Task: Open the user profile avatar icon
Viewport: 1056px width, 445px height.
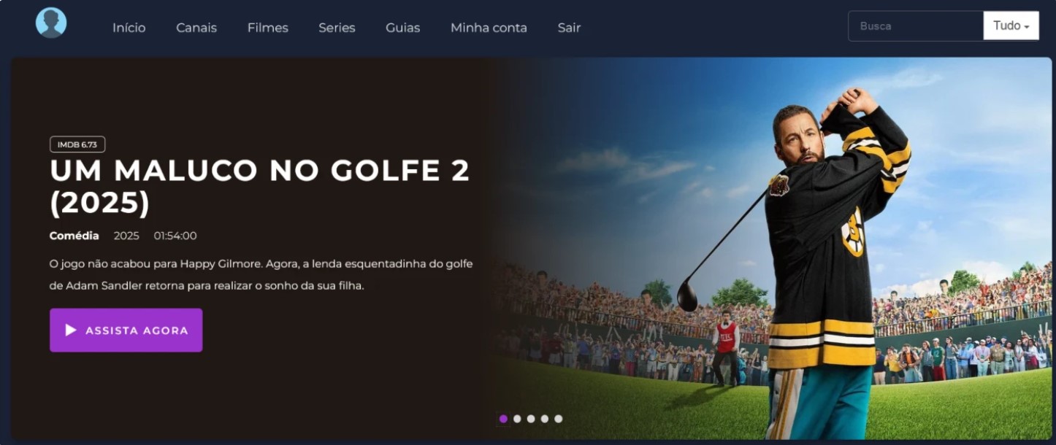Action: point(51,23)
